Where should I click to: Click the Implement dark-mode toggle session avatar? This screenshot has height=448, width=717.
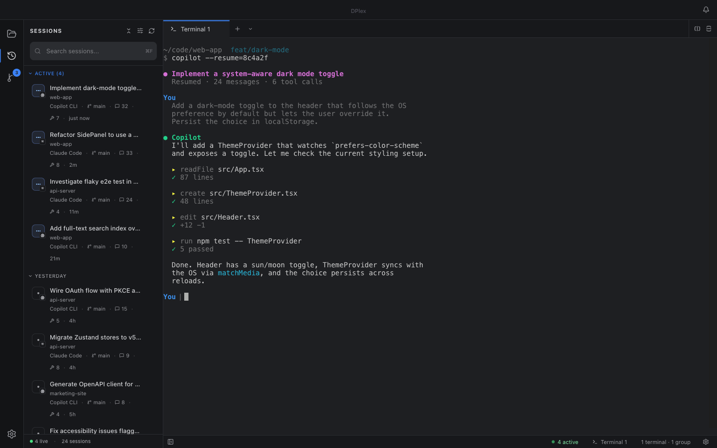point(38,91)
